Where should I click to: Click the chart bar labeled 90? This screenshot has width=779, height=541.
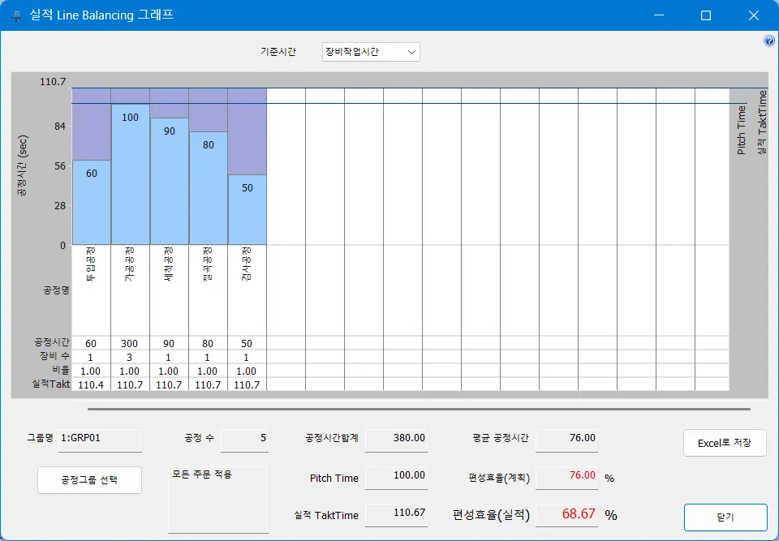pyautogui.click(x=169, y=181)
